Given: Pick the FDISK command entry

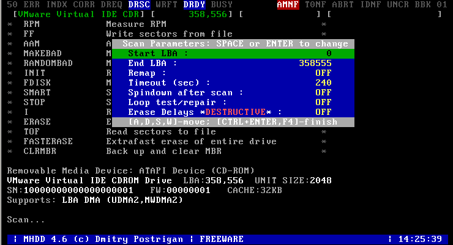Looking at the screenshot, I should tap(37, 82).
